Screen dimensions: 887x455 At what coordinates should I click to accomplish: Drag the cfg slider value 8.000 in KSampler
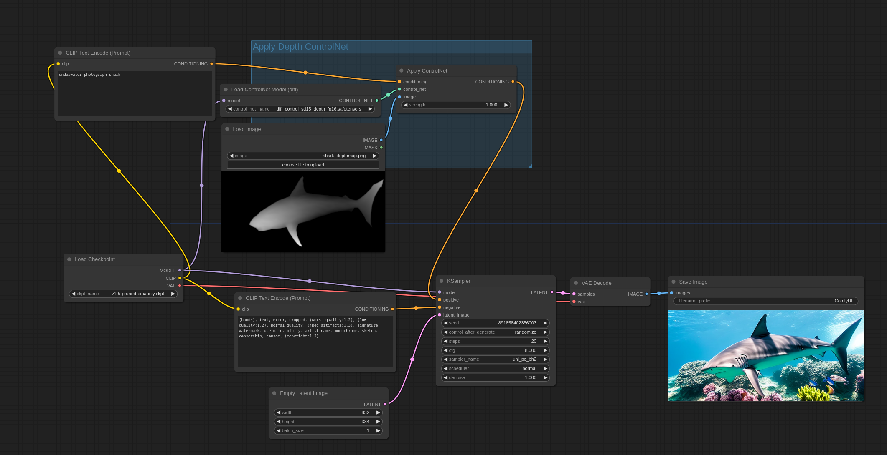[493, 350]
